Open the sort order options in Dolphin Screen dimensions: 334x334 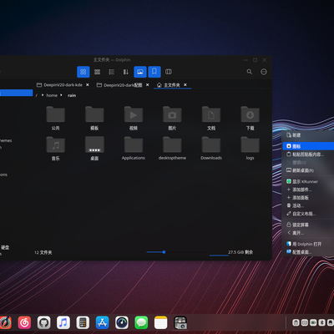click(x=126, y=72)
